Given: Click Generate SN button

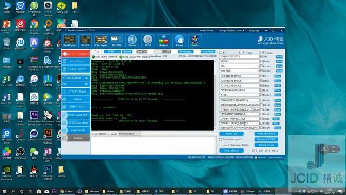Looking at the screenshot, I should [x=76, y=130].
